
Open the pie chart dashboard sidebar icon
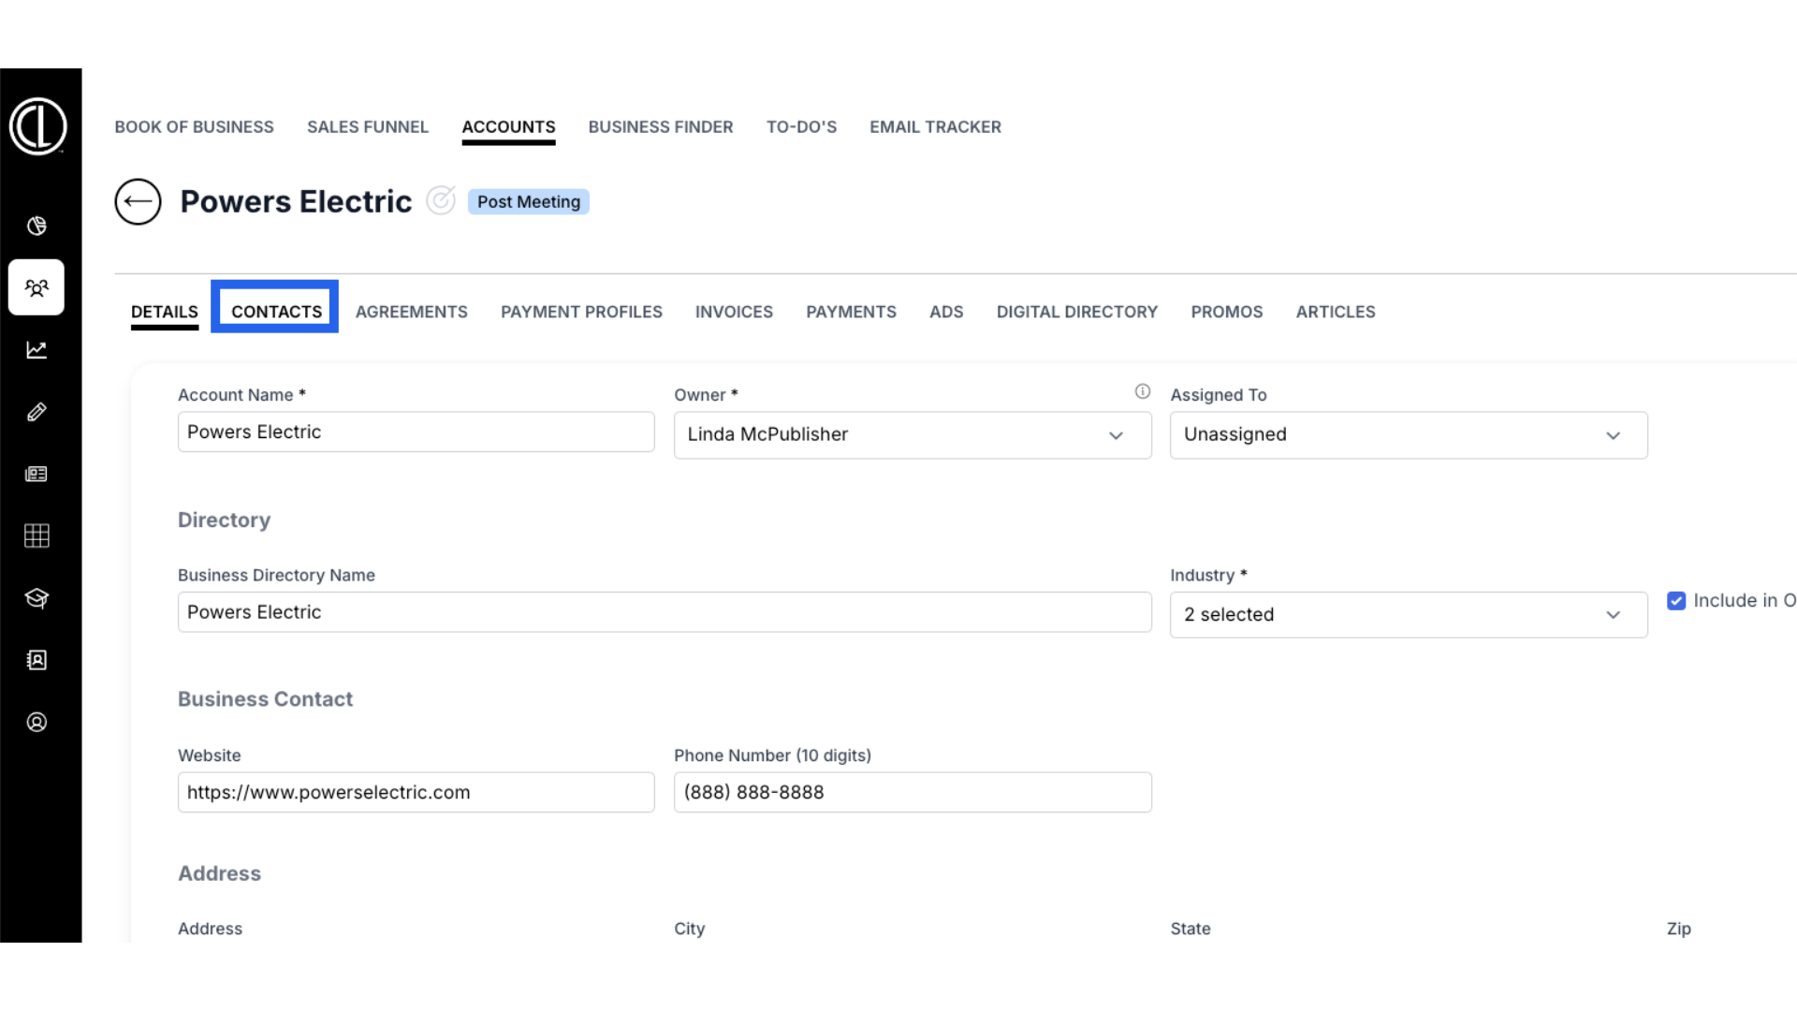(37, 226)
